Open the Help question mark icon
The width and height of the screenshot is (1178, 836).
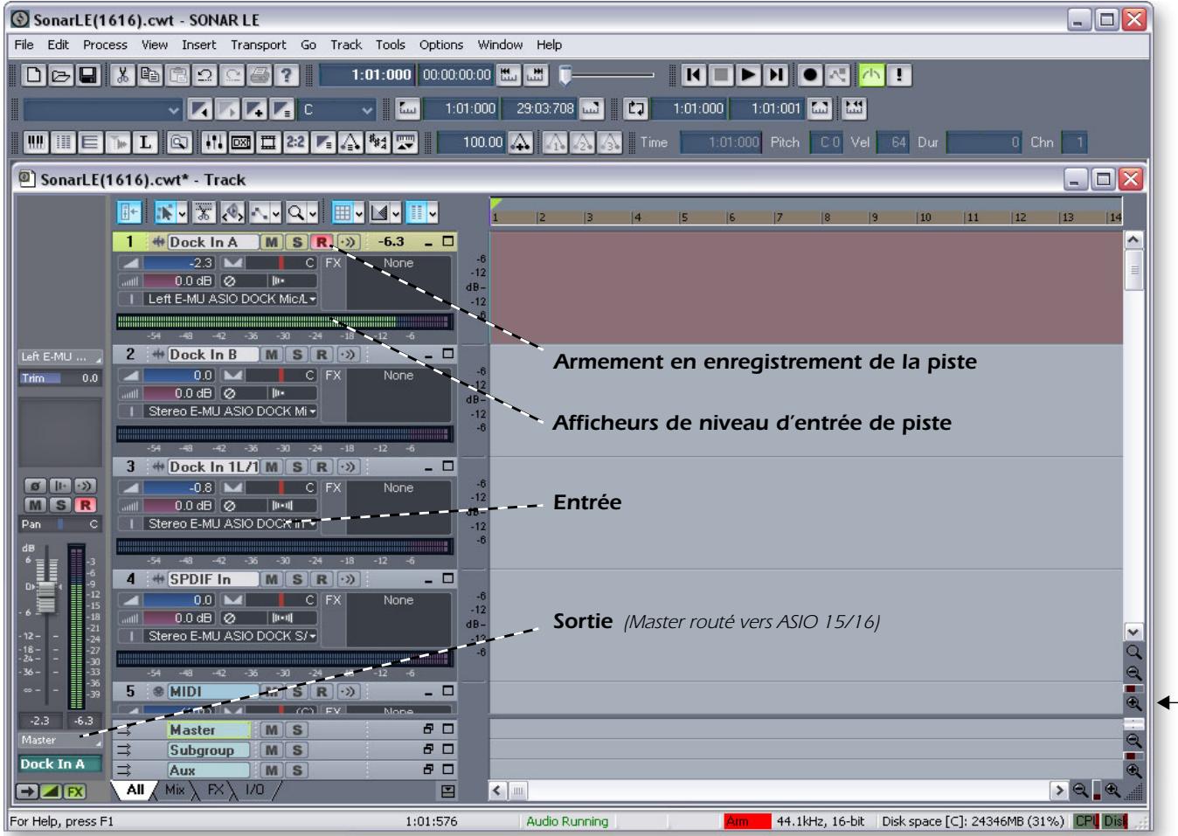pos(286,75)
